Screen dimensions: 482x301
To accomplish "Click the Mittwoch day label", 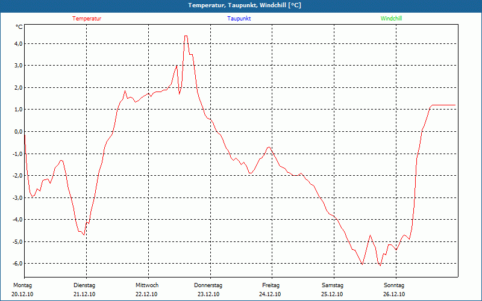I will coord(147,285).
